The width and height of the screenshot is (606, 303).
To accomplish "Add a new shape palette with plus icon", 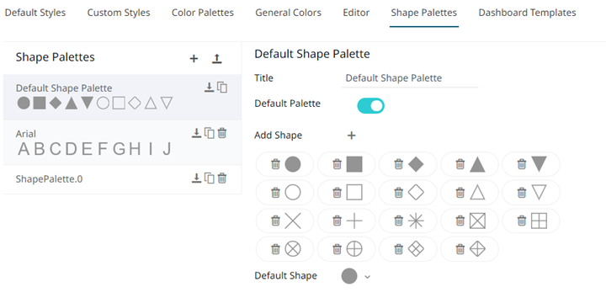I will [194, 58].
